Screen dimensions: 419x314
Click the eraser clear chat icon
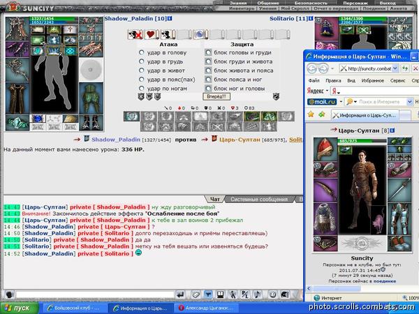(196, 294)
